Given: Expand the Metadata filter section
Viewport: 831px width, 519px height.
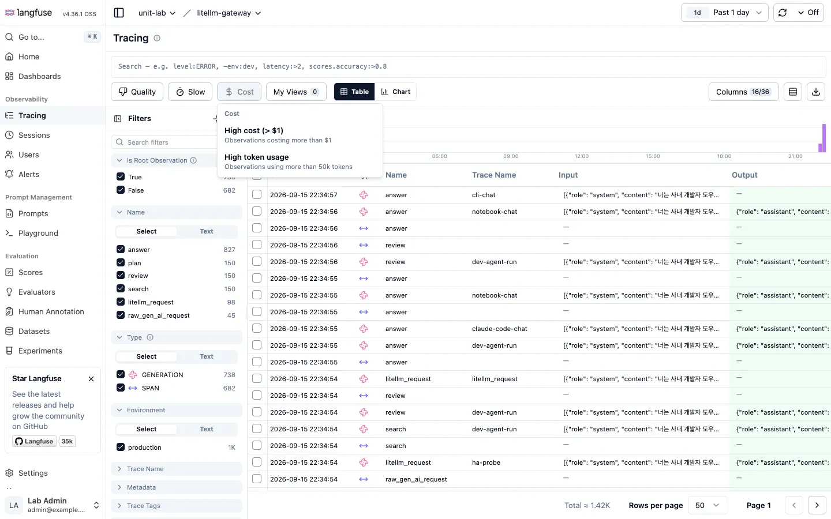Looking at the screenshot, I should pyautogui.click(x=177, y=487).
